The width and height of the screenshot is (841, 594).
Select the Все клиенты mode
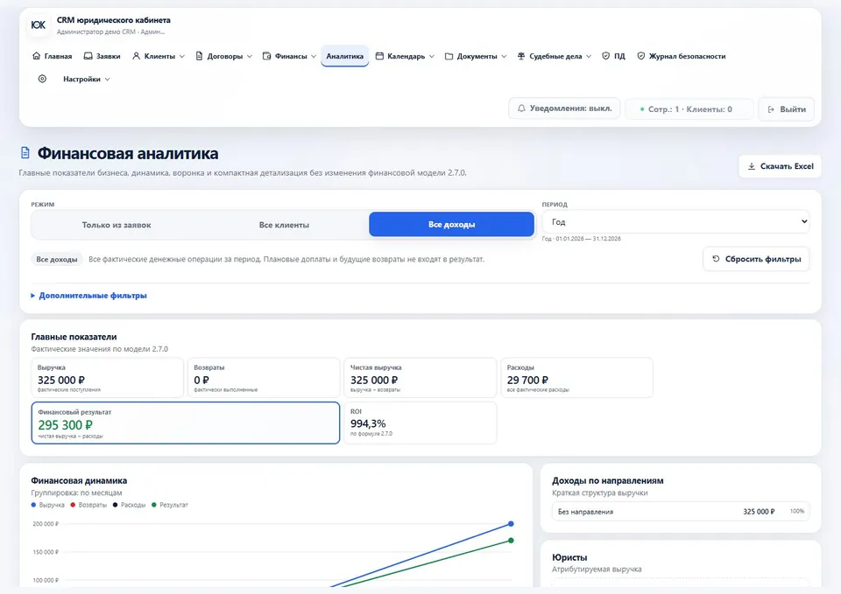[284, 225]
